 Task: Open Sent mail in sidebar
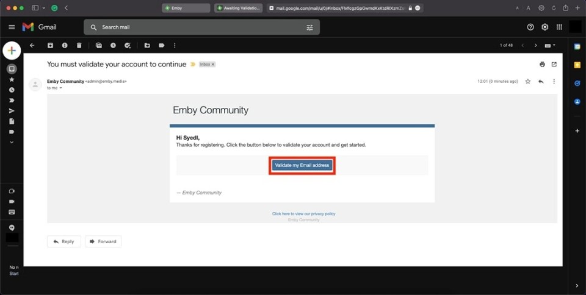[12, 111]
